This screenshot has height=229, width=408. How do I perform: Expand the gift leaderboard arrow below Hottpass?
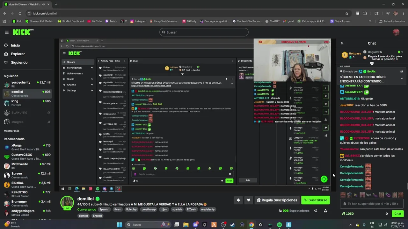pyautogui.click(x=372, y=64)
